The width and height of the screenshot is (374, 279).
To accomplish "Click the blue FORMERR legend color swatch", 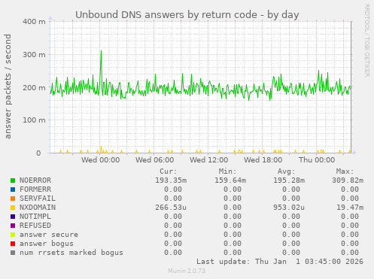I will click(x=13, y=190).
